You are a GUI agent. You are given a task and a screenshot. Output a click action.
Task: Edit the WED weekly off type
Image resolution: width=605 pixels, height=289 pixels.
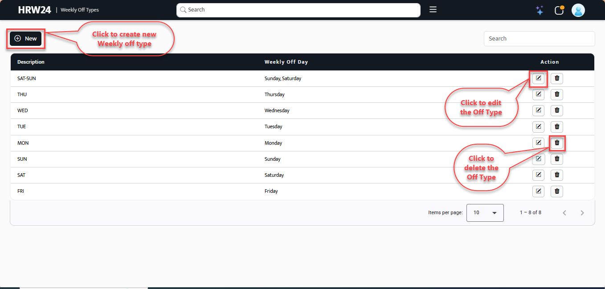(538, 110)
